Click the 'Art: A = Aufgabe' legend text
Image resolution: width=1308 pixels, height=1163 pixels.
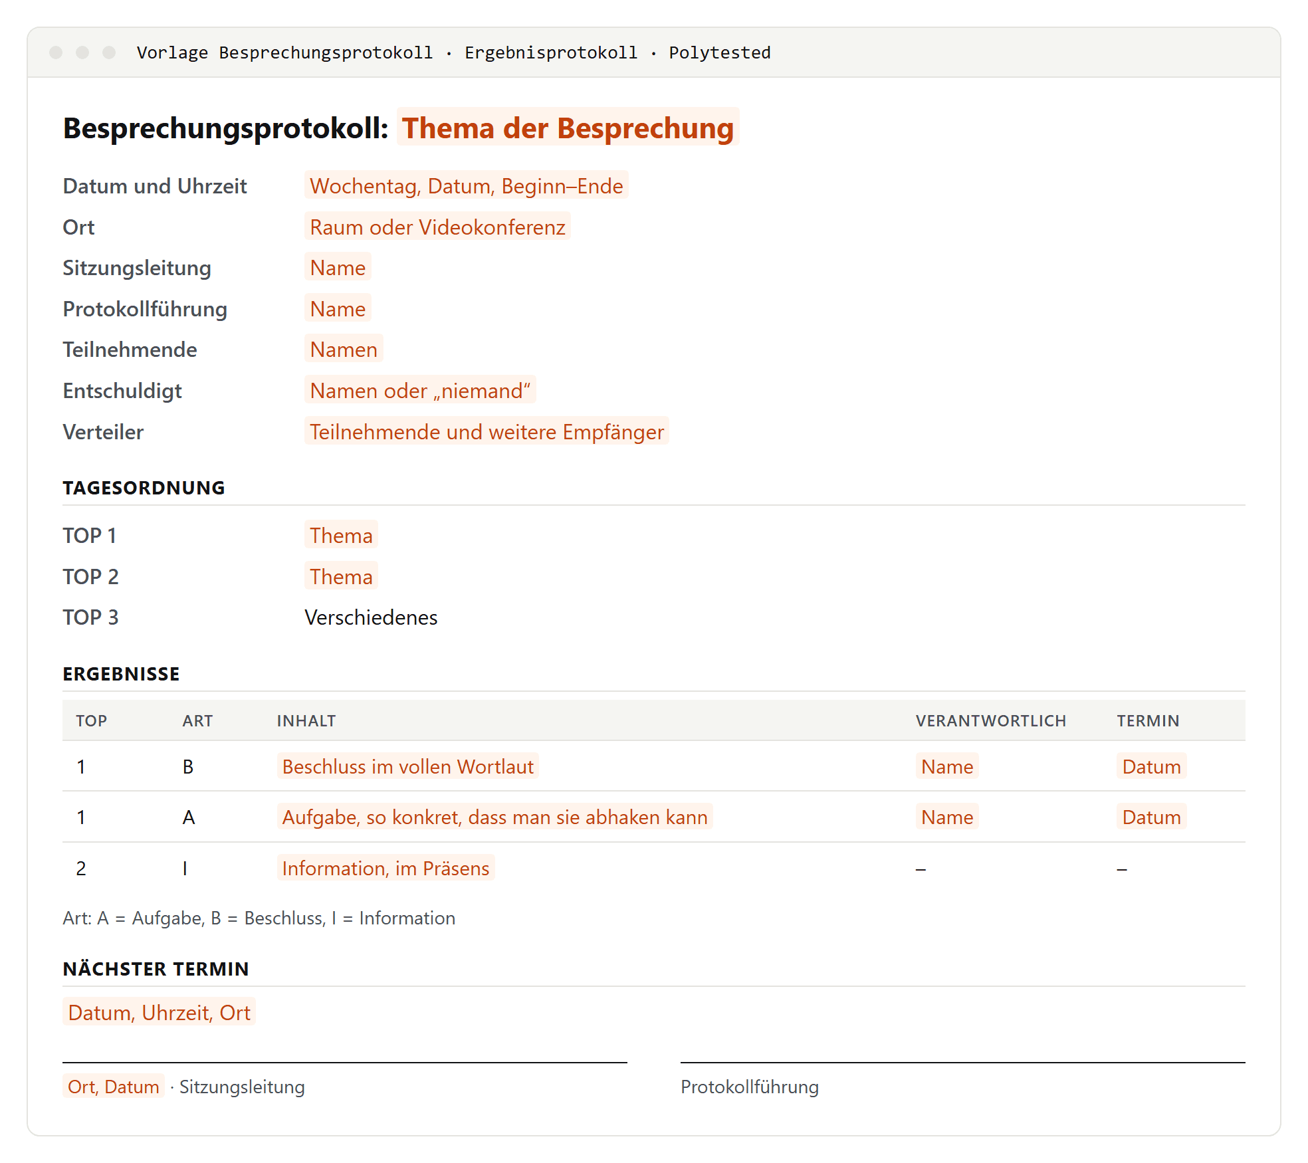point(259,918)
